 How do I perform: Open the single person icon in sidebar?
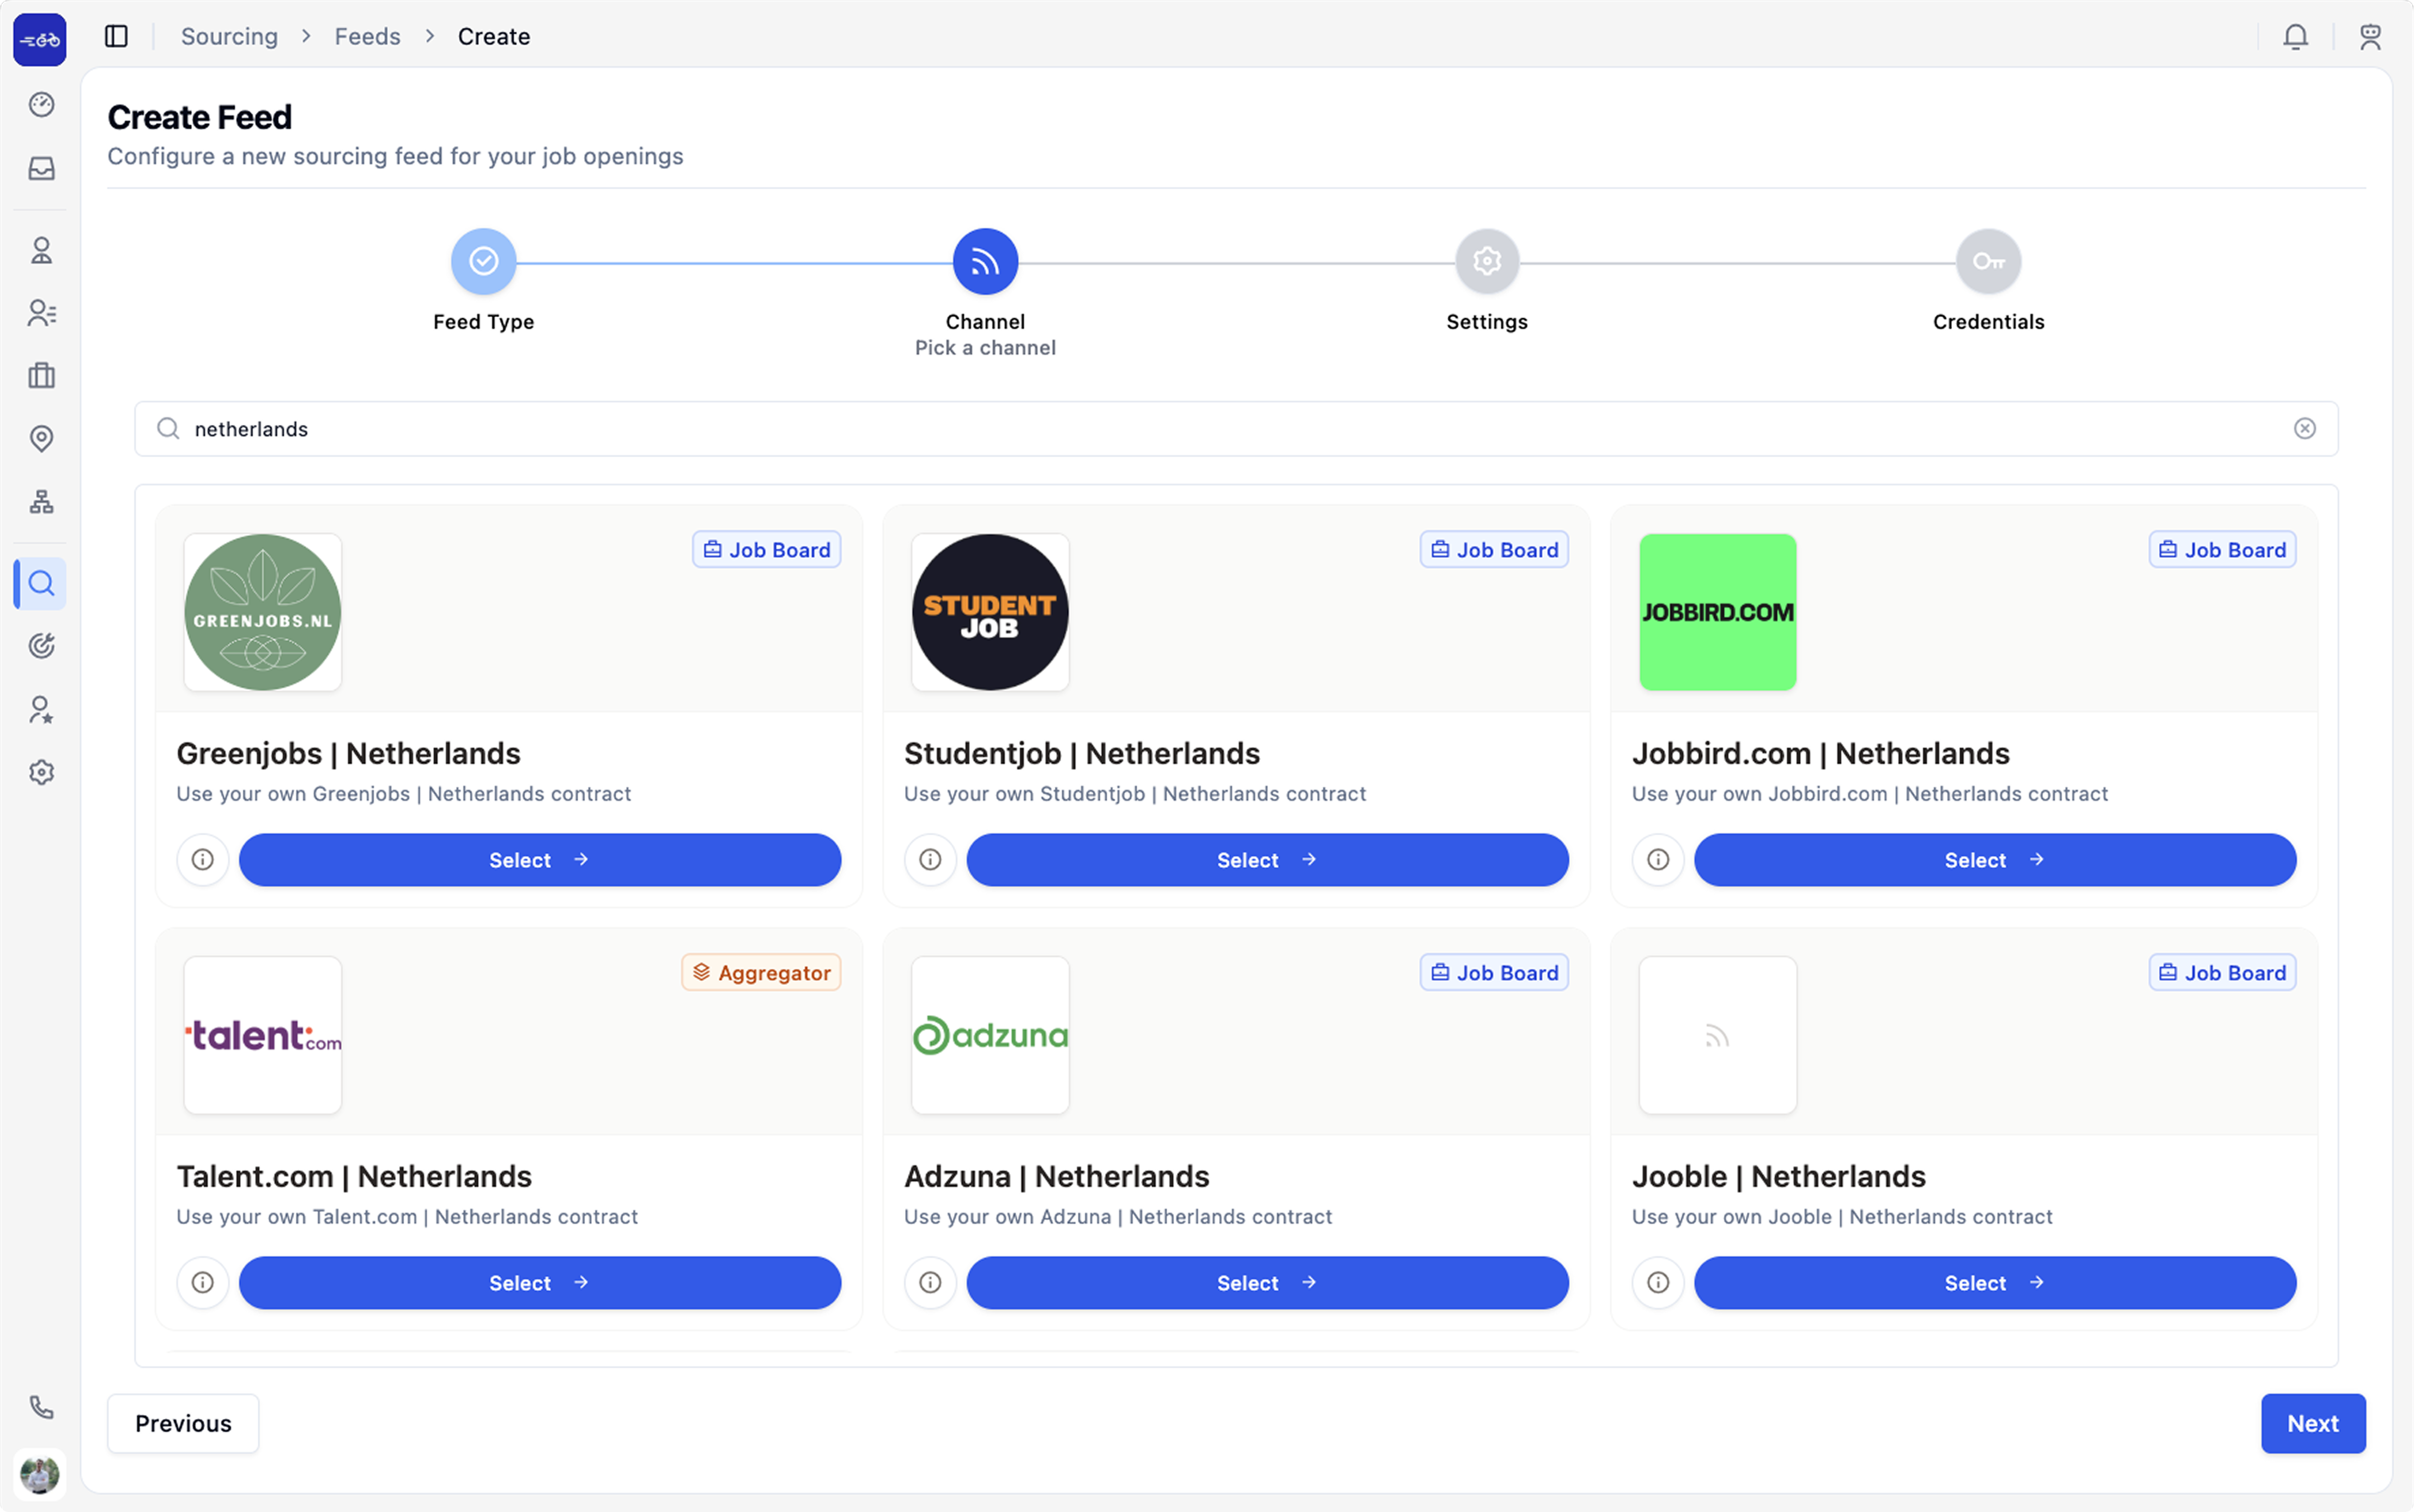(41, 250)
